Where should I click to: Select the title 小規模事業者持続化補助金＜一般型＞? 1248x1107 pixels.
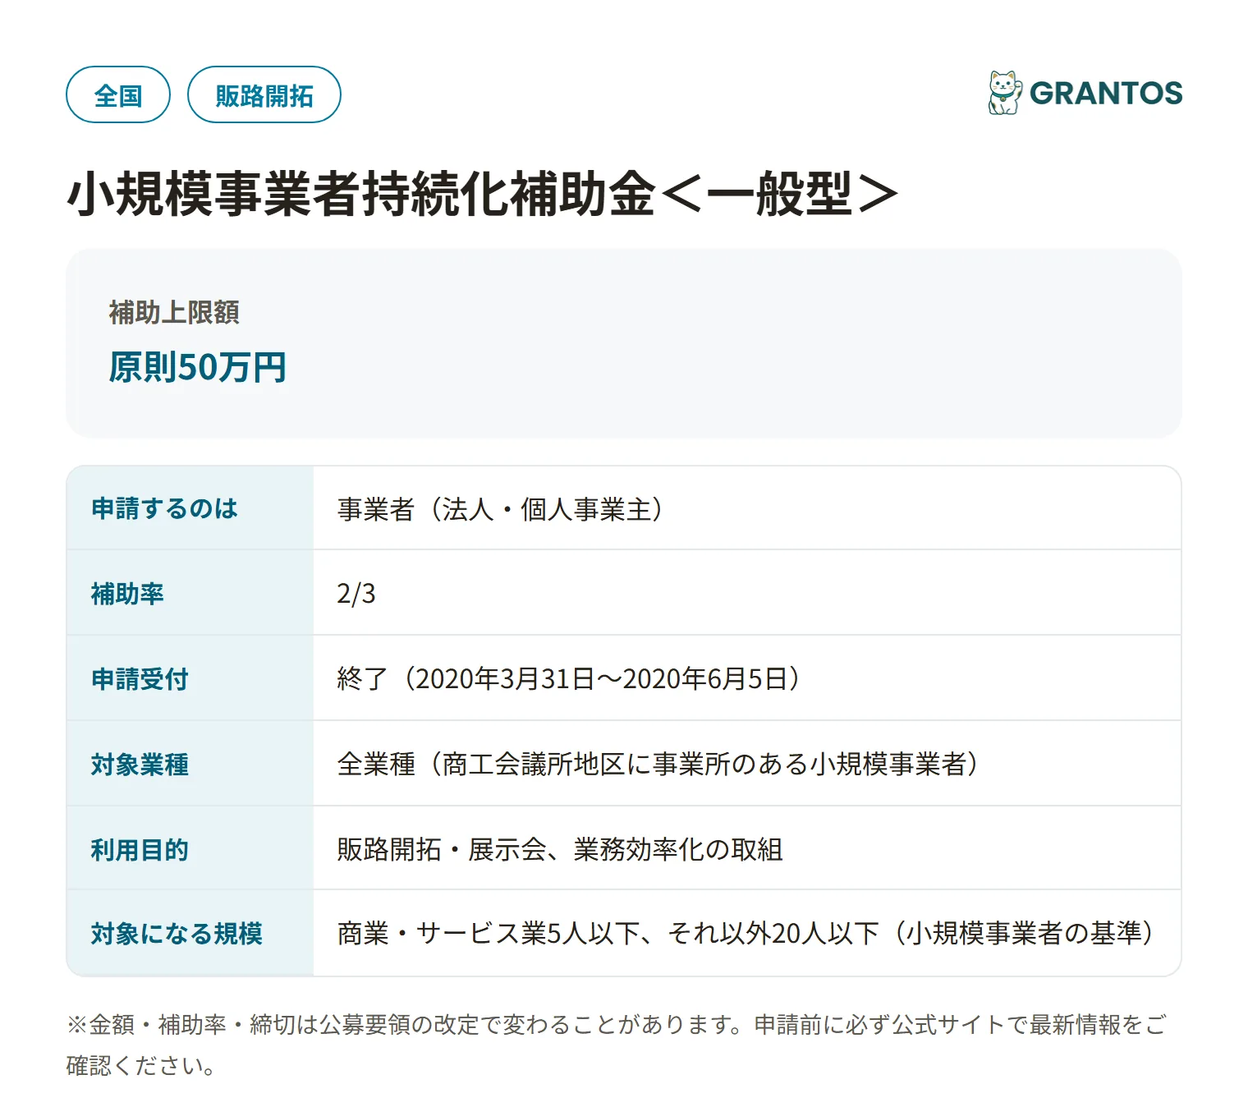pos(483,195)
